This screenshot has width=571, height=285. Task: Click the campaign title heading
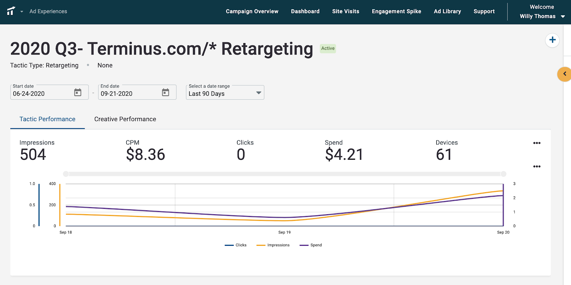click(162, 49)
